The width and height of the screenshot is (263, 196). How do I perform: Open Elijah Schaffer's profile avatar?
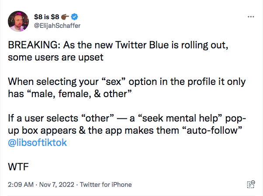[x=20, y=21]
